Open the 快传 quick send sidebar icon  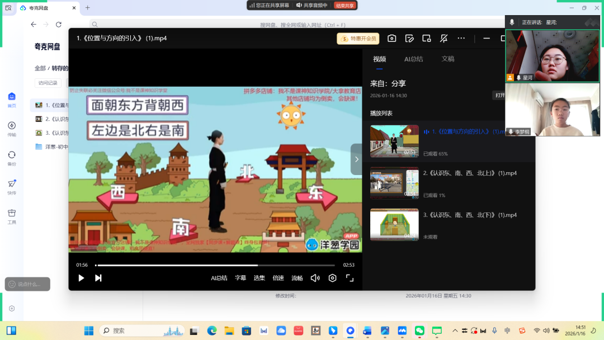pyautogui.click(x=12, y=187)
